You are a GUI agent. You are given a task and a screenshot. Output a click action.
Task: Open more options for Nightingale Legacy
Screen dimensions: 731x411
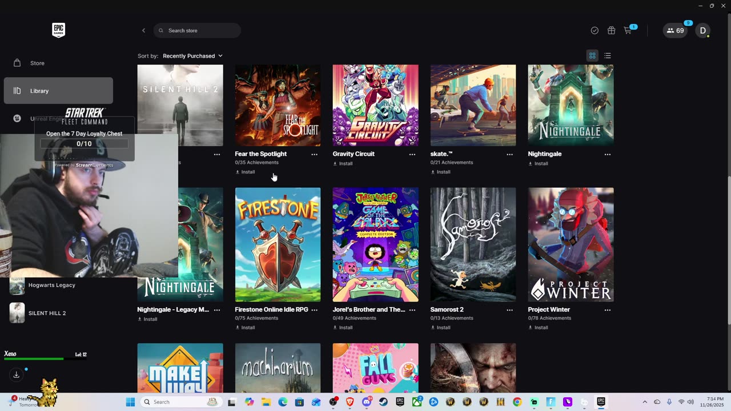216,310
